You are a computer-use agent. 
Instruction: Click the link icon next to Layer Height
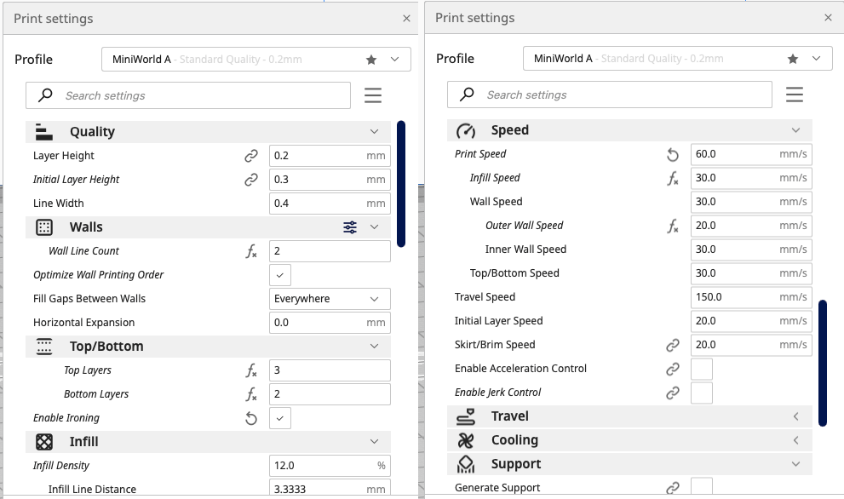(251, 156)
